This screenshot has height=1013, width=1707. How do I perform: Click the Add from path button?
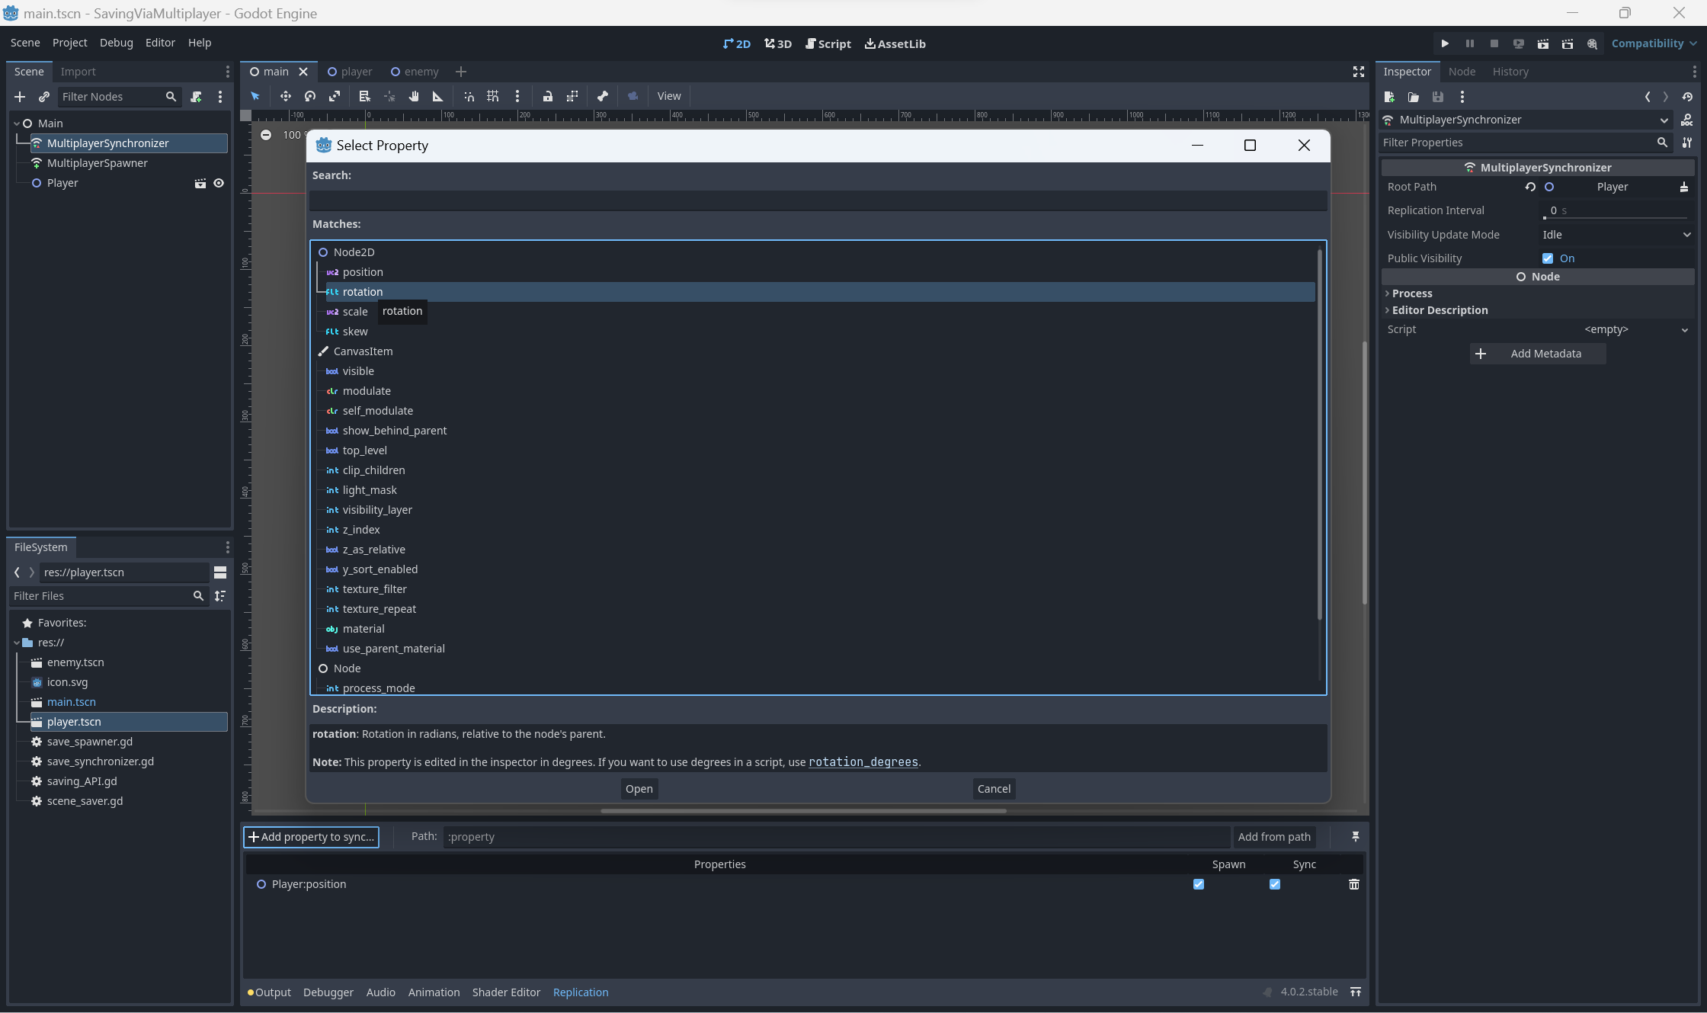(1274, 837)
